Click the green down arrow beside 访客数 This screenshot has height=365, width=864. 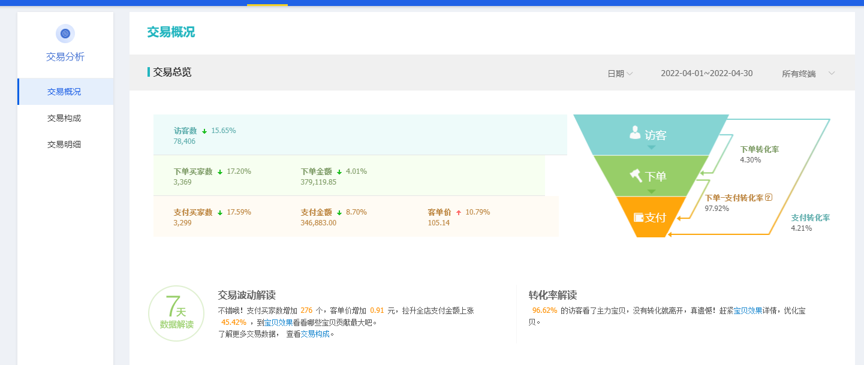tap(204, 131)
